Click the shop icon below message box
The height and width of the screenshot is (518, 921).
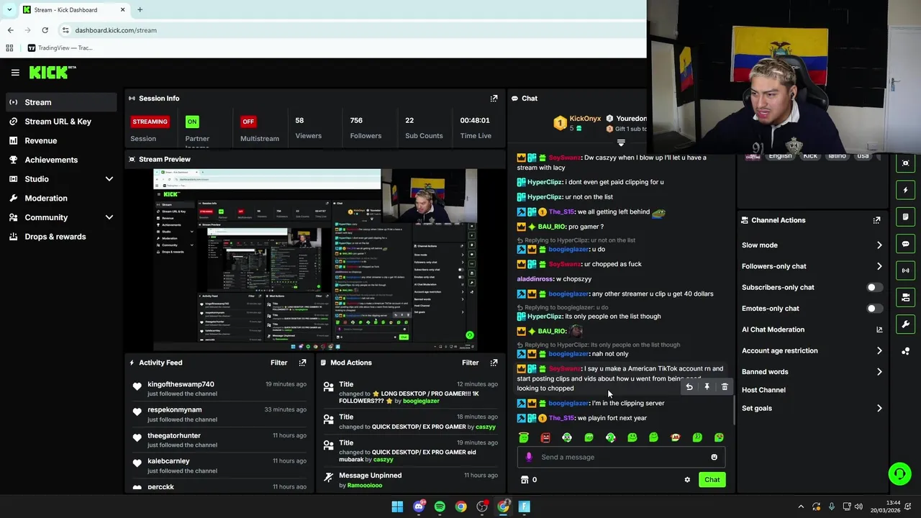tap(525, 480)
